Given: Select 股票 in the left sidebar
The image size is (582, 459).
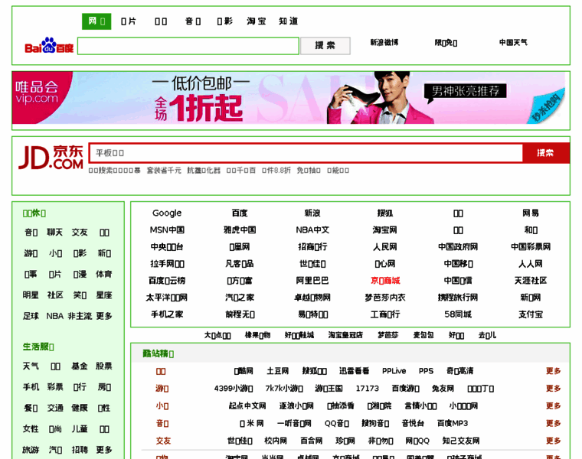Looking at the screenshot, I should pos(104,366).
